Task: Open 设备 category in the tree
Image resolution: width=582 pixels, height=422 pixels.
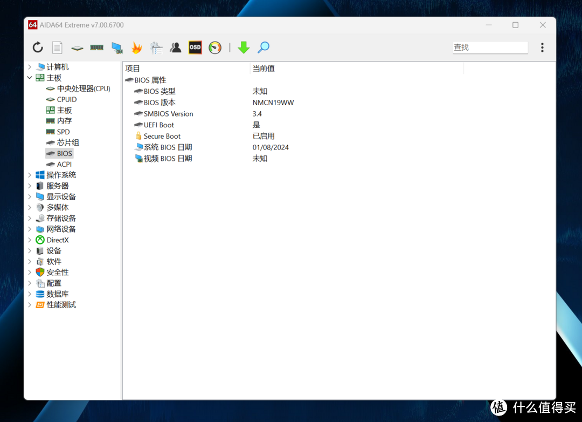Action: pyautogui.click(x=48, y=250)
